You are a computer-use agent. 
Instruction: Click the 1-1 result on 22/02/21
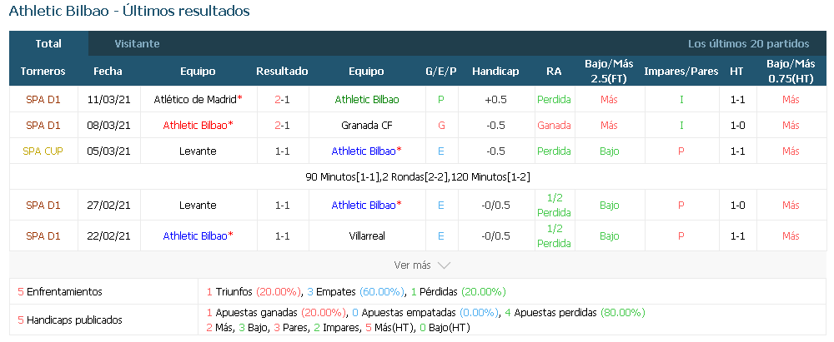click(283, 236)
